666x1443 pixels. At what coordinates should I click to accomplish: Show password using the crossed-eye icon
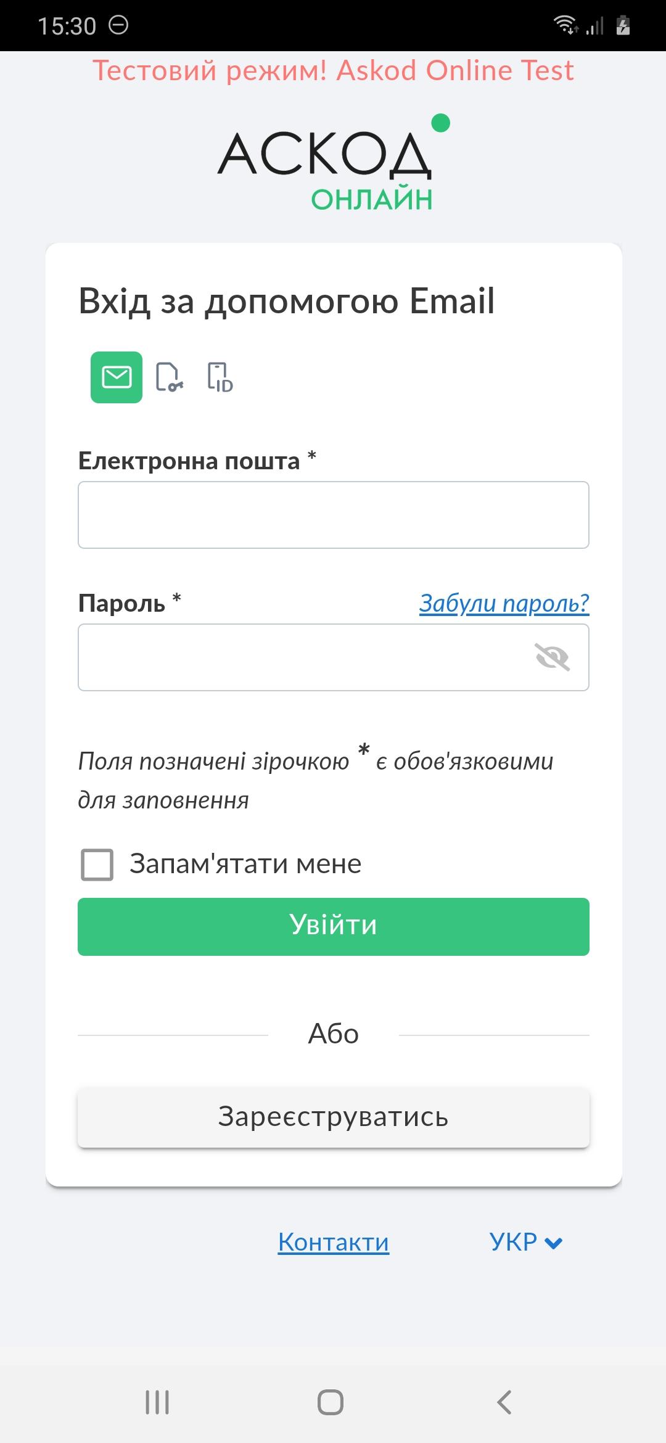tap(552, 657)
